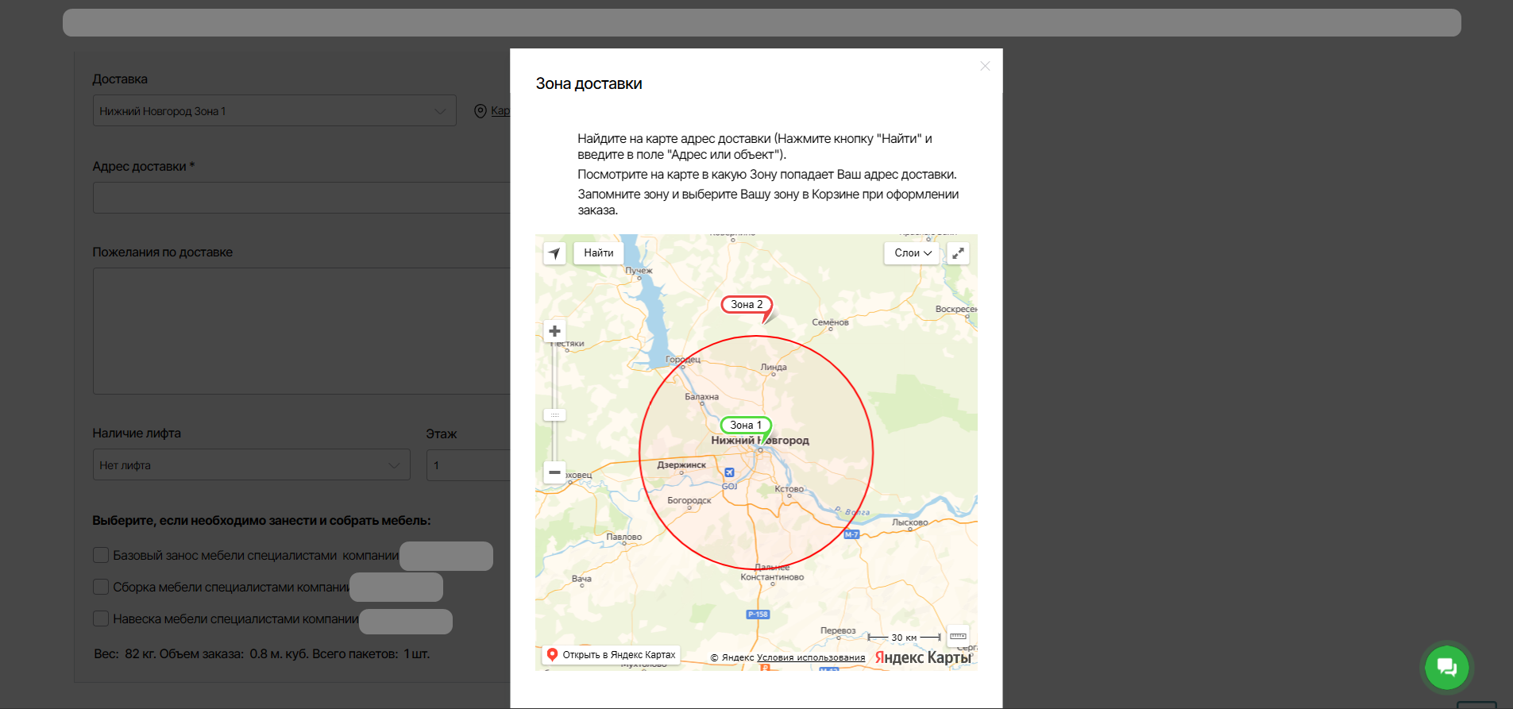
Task: Click the Дальнее Константиново label on the map
Action: click(772, 572)
